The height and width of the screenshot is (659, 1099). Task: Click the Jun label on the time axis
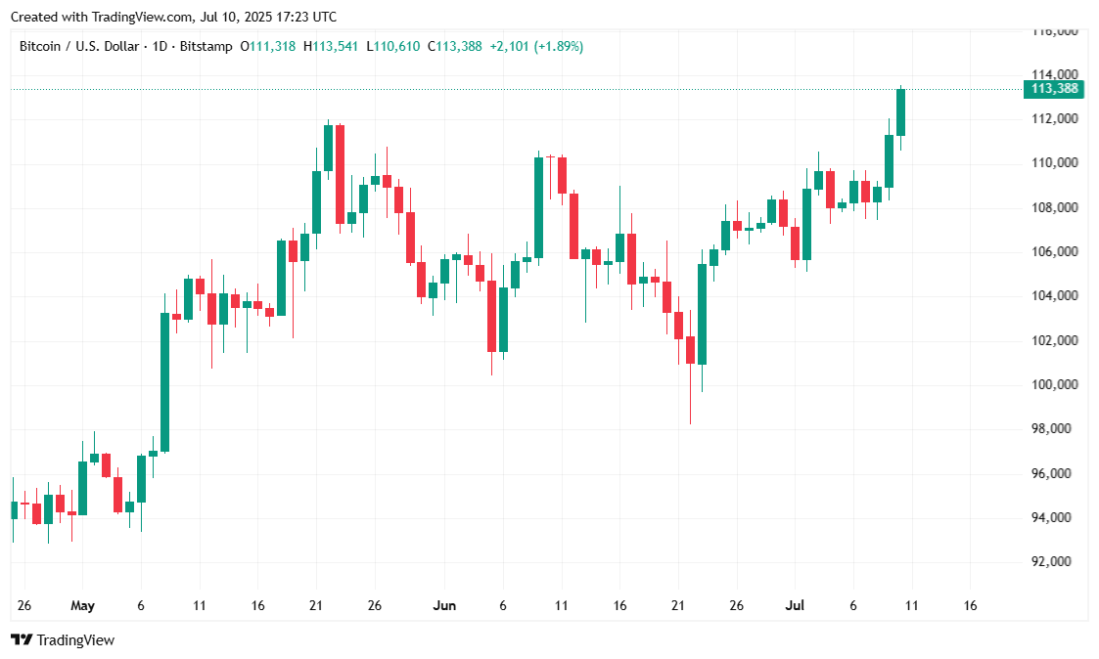(443, 605)
